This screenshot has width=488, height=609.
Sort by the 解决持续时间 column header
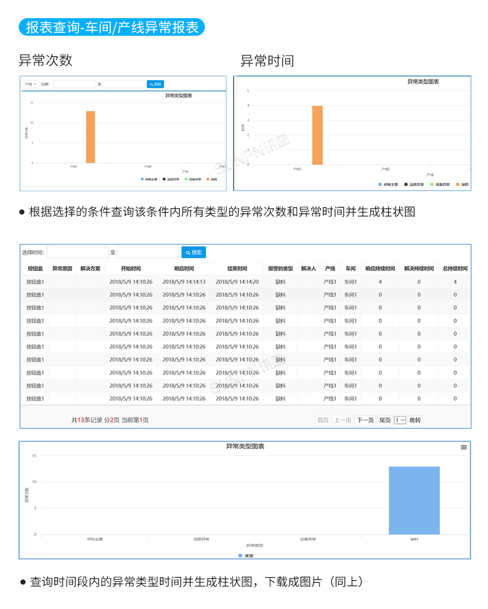[419, 269]
